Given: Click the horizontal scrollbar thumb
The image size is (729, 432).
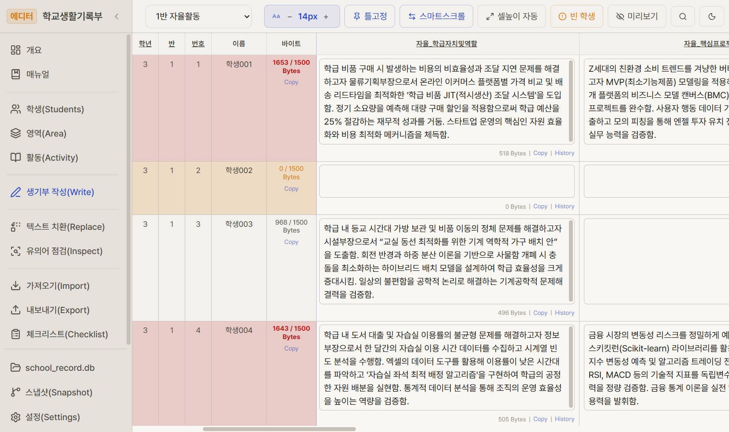Looking at the screenshot, I should click(x=279, y=429).
